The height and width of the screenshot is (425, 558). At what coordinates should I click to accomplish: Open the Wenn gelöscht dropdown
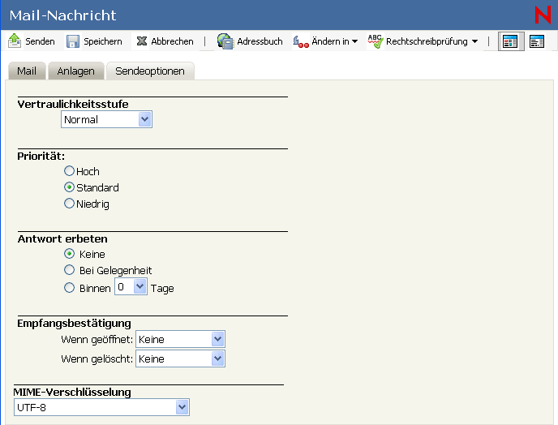point(180,358)
